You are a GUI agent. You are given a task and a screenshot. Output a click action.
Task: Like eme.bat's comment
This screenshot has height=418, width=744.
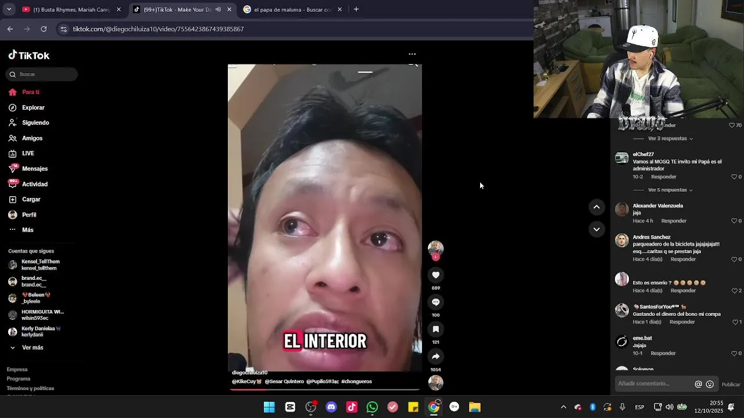click(734, 354)
